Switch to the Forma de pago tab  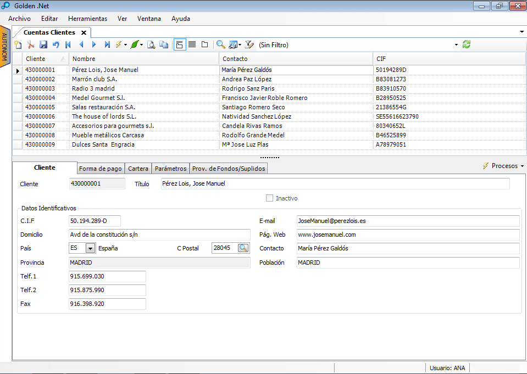click(x=100, y=169)
